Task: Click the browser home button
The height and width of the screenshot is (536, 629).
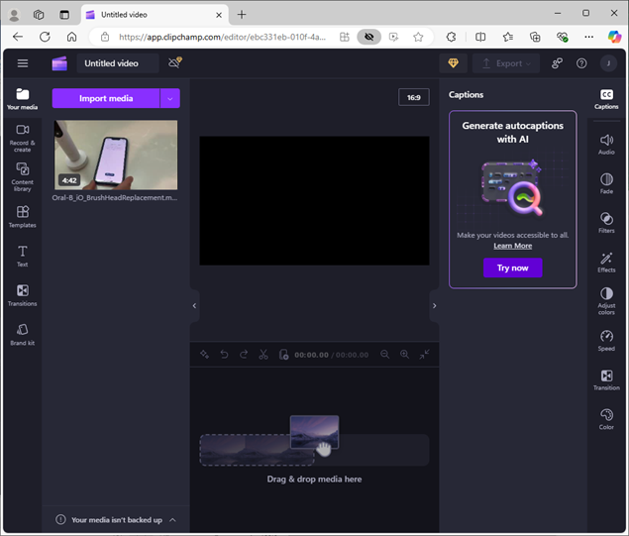Action: pos(71,37)
